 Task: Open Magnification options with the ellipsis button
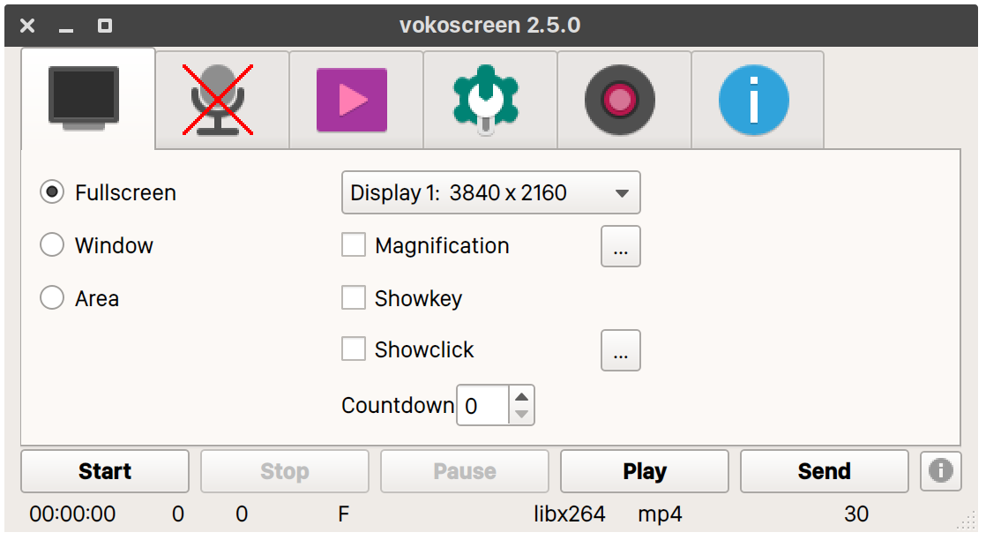tap(621, 246)
